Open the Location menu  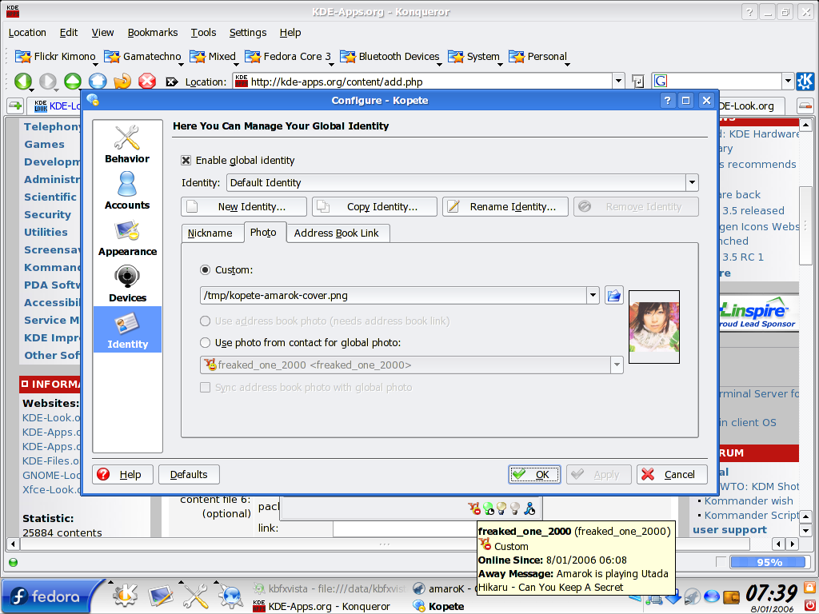(27, 32)
